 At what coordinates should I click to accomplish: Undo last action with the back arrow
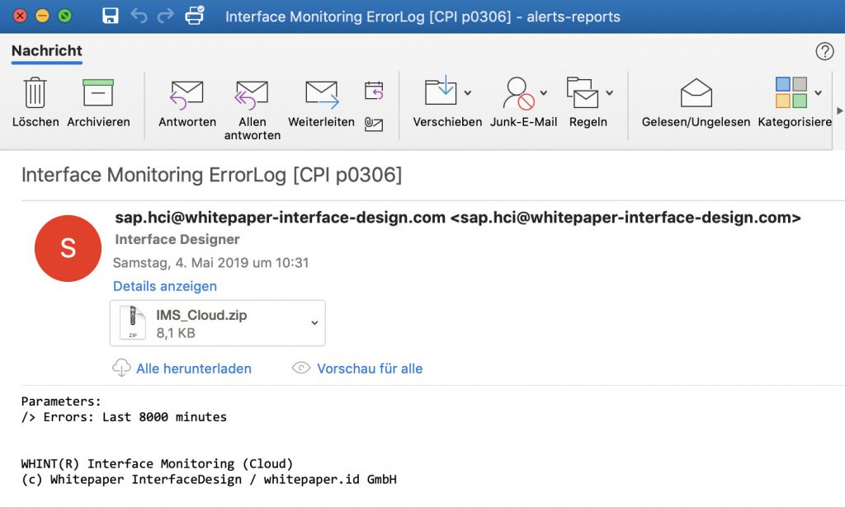[x=140, y=16]
